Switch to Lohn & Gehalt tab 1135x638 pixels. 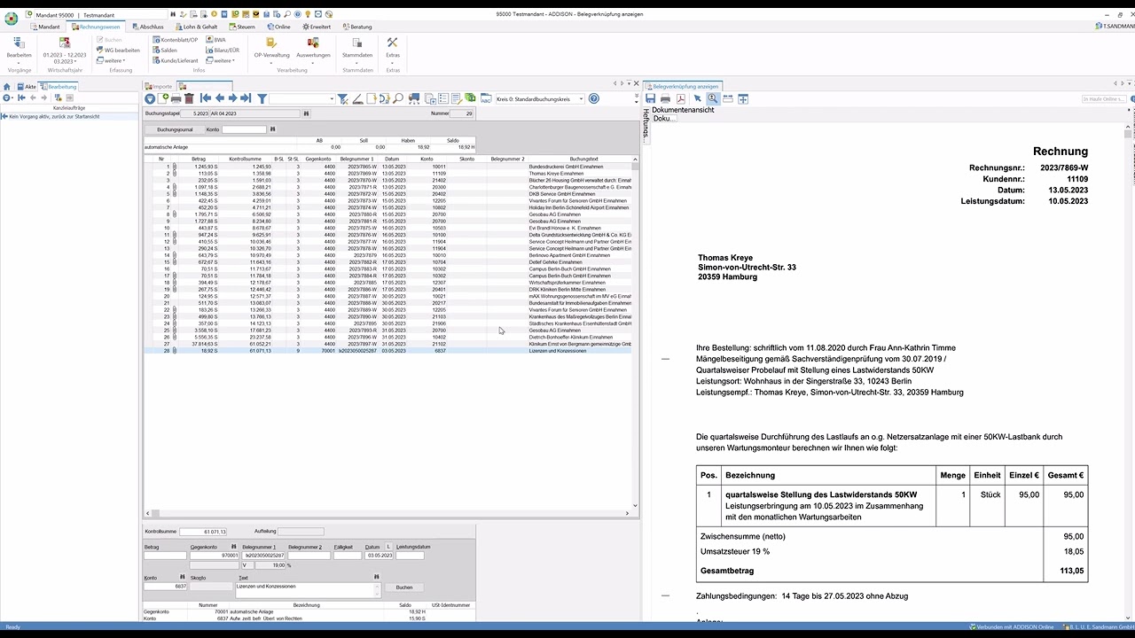point(197,27)
